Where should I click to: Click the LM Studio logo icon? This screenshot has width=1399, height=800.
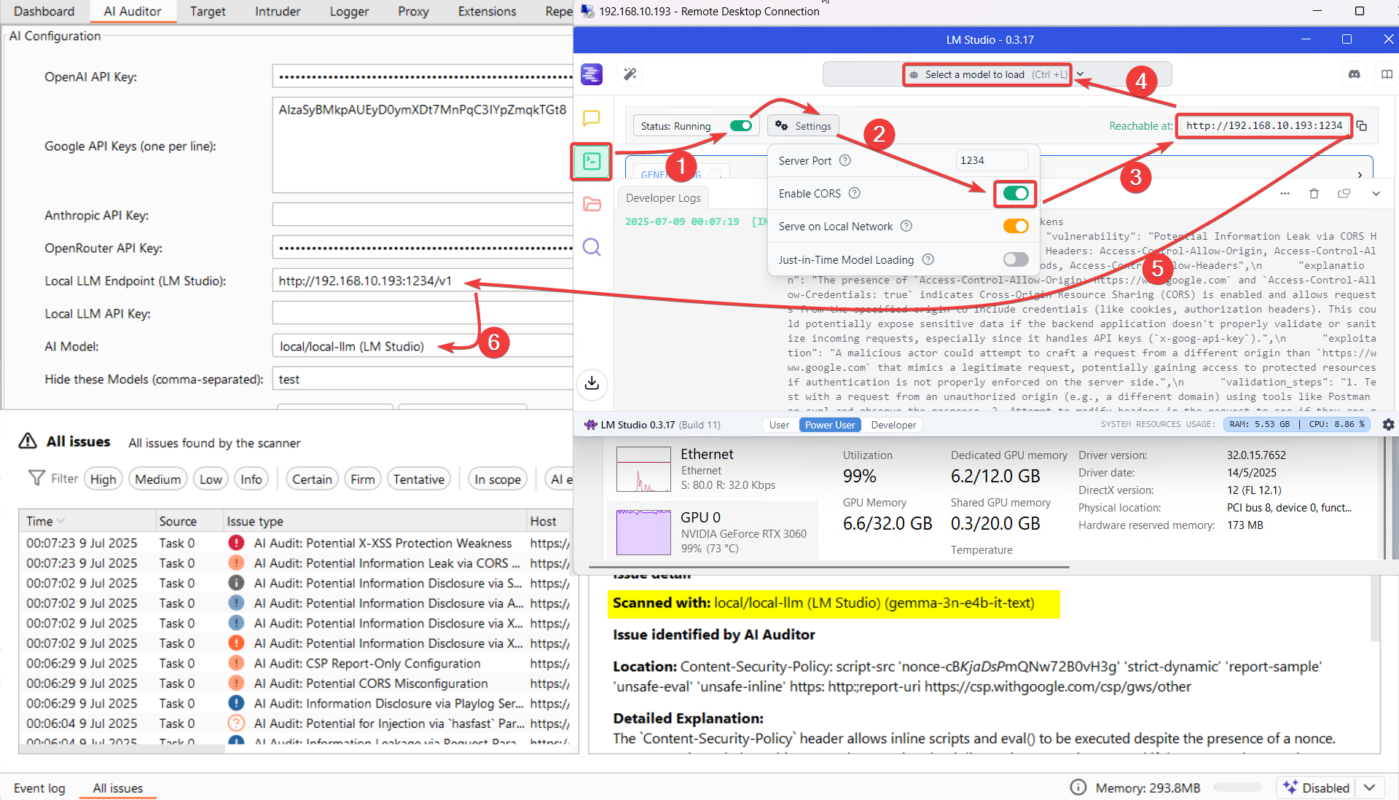coord(592,74)
